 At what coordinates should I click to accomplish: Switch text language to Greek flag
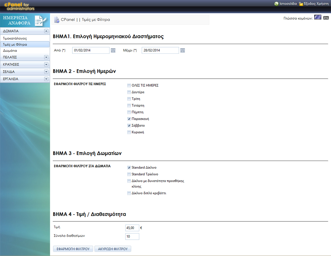click(x=317, y=17)
